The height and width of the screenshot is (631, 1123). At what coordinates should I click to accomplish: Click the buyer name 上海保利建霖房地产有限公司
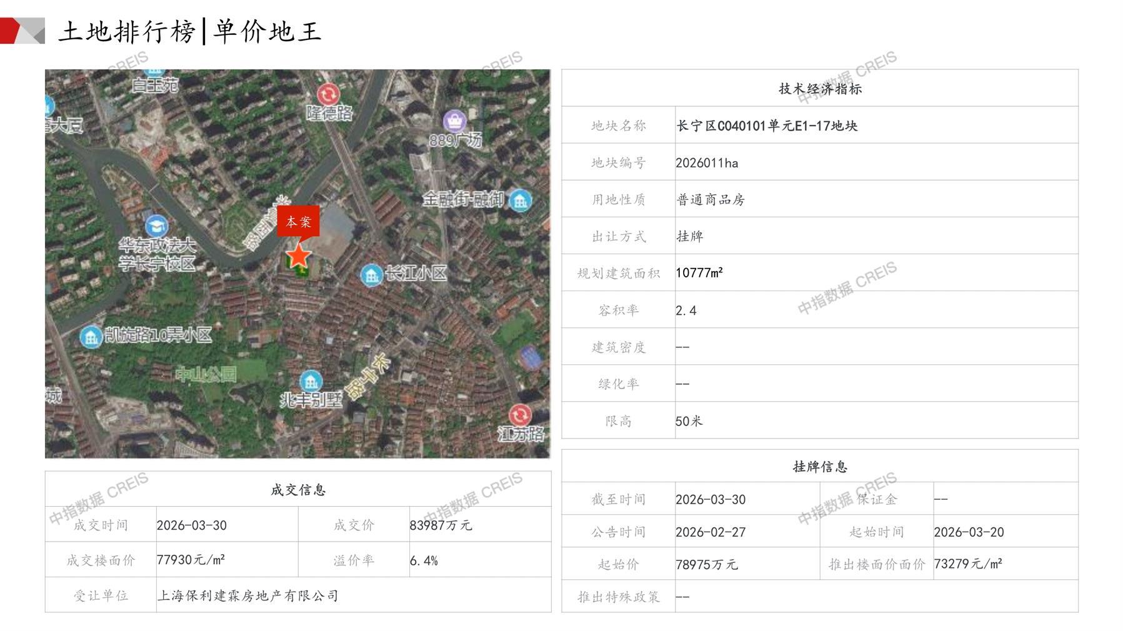pos(247,595)
